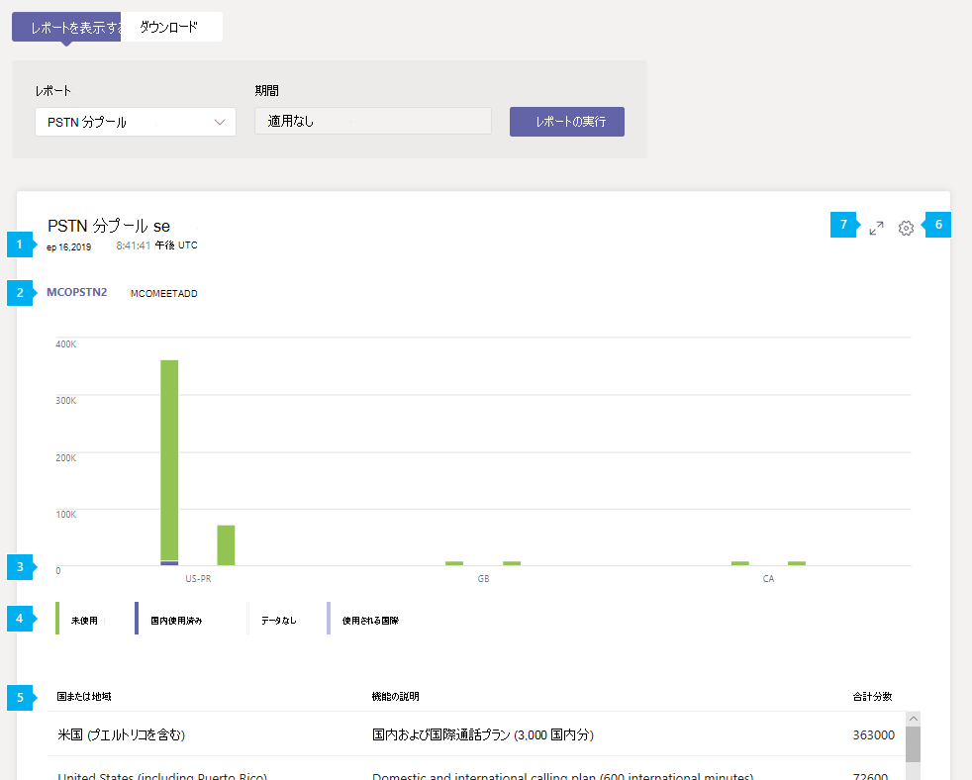Viewport: 972px width, 780px height.
Task: Select the レポートを表示する button
Action: coord(65,27)
